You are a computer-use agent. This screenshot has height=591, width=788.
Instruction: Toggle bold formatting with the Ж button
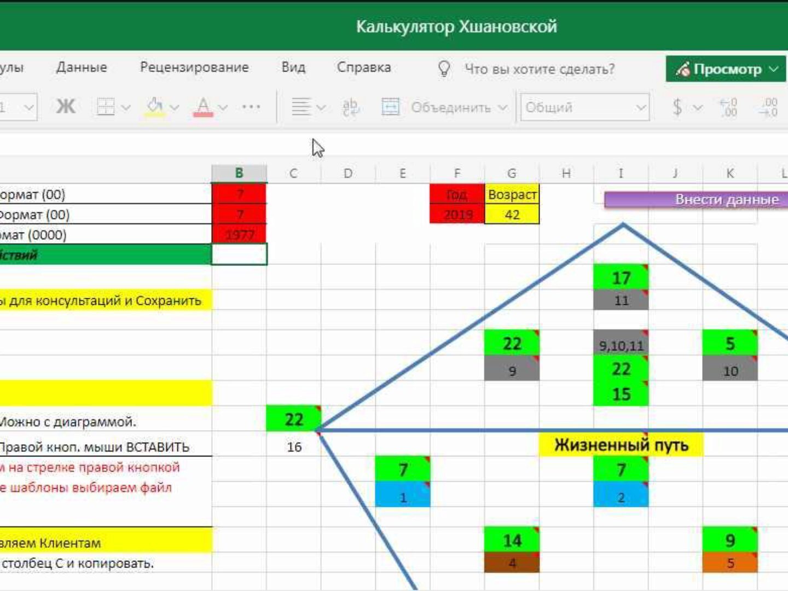66,107
